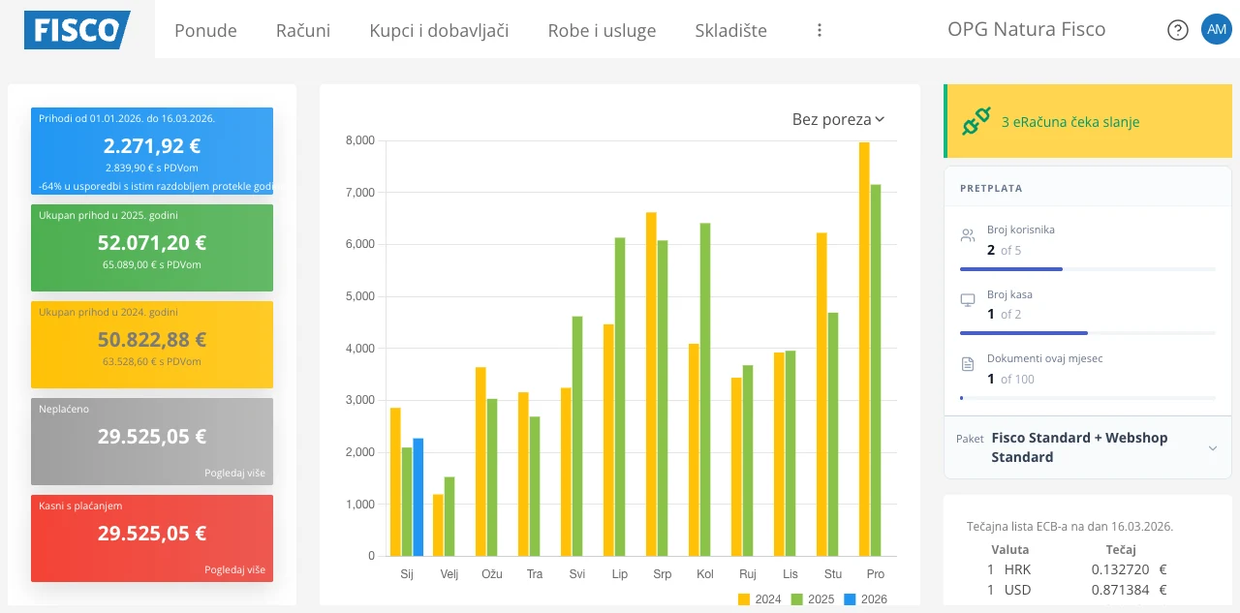
Task: Collapse the Paket section chevron
Action: (x=1212, y=447)
